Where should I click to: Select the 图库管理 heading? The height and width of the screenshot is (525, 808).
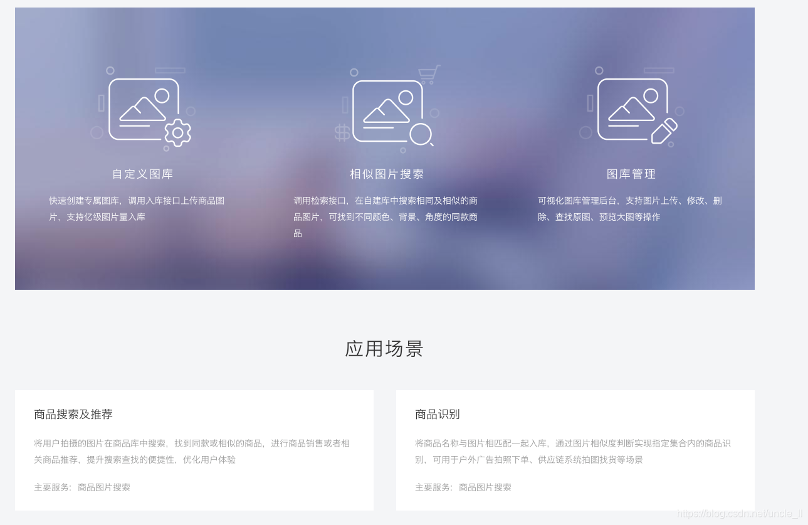coord(631,174)
